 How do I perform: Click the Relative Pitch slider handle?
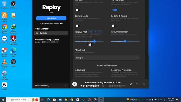click(x=94, y=41)
